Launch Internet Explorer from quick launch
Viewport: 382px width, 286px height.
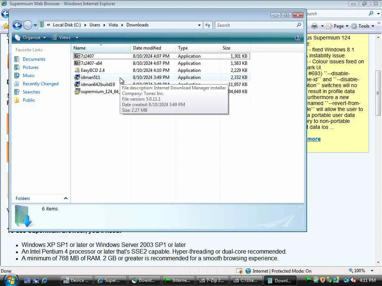[x=45, y=280]
